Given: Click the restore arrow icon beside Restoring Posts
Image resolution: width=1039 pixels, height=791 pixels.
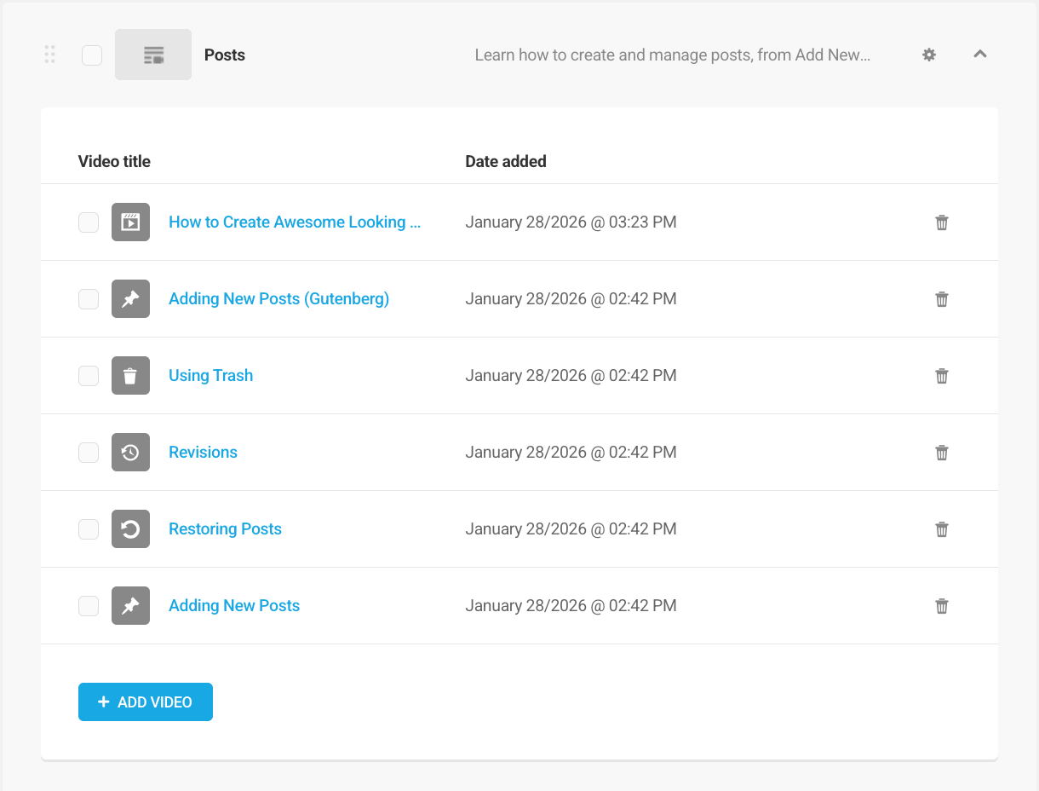Looking at the screenshot, I should [x=130, y=528].
